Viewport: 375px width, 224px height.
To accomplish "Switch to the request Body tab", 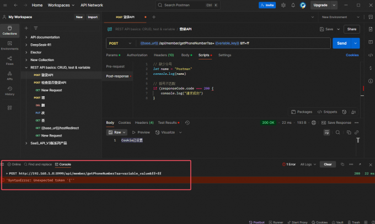I will [x=186, y=55].
